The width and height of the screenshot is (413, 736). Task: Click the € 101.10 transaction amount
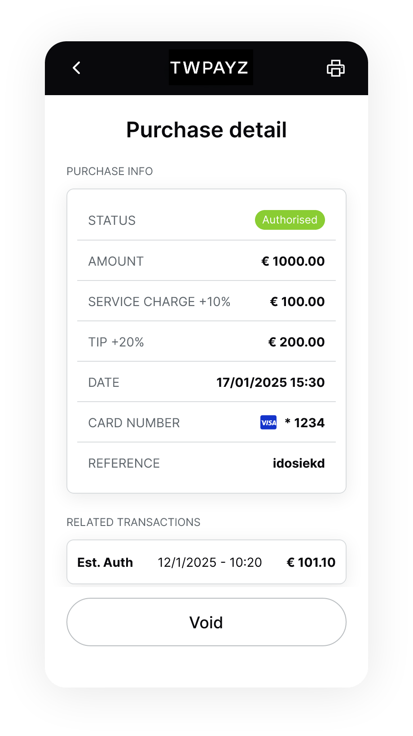coord(311,562)
